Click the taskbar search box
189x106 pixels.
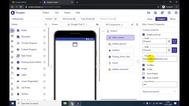tap(39, 103)
